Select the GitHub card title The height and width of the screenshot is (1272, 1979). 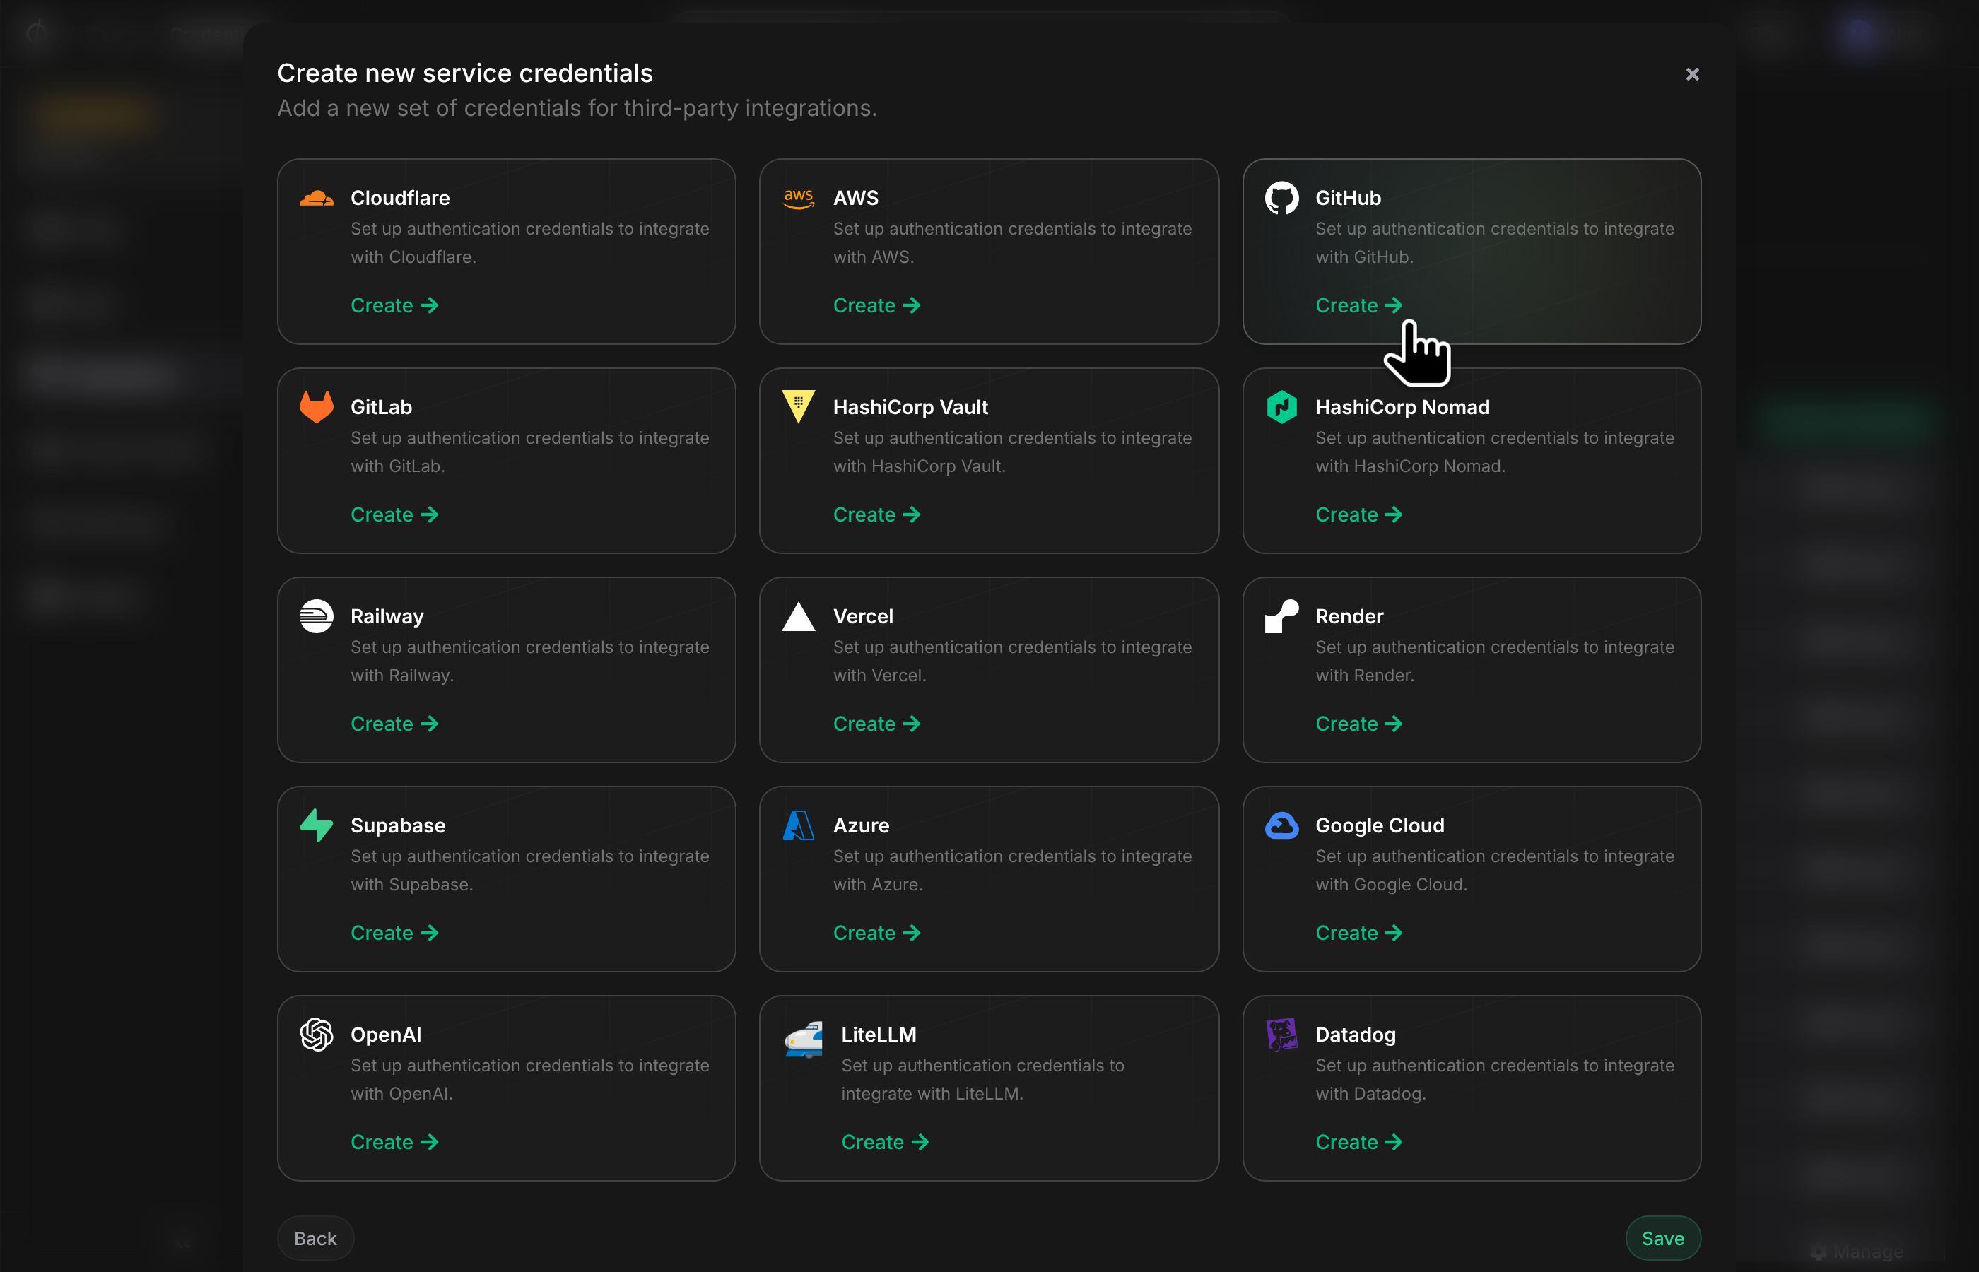click(x=1348, y=199)
